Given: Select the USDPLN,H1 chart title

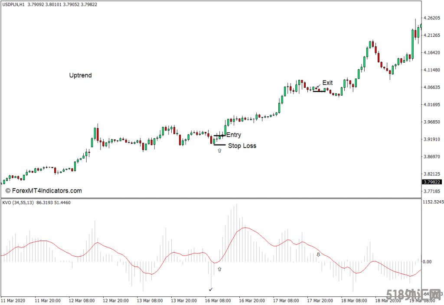Looking at the screenshot, I should coord(13,4).
